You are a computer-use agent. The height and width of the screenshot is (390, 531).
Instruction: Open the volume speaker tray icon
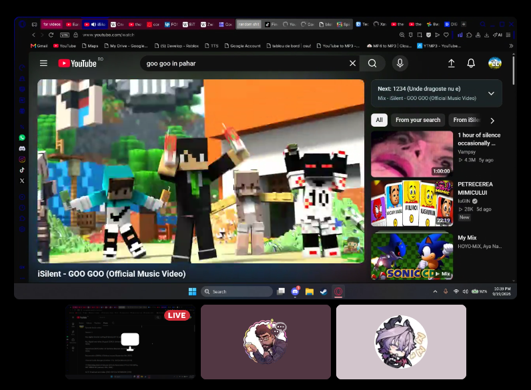tap(466, 291)
